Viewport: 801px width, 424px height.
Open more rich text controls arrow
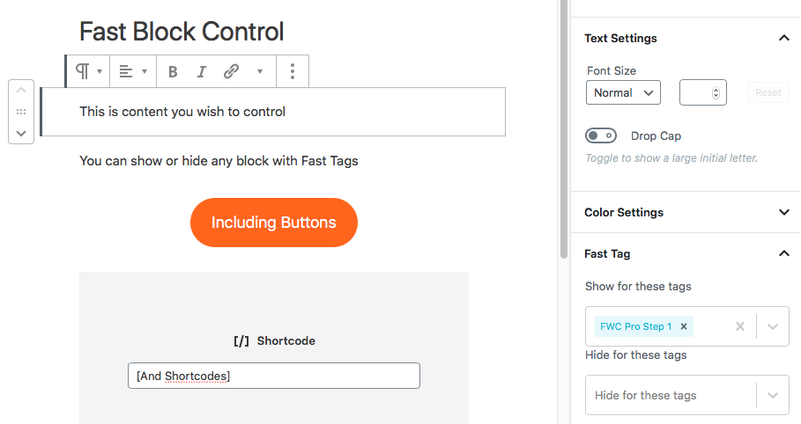259,71
